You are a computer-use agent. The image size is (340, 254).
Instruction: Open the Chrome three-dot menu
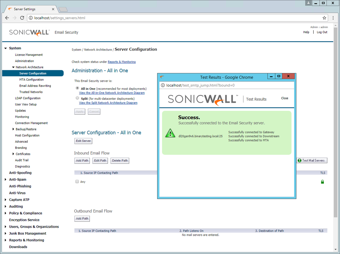click(x=333, y=18)
